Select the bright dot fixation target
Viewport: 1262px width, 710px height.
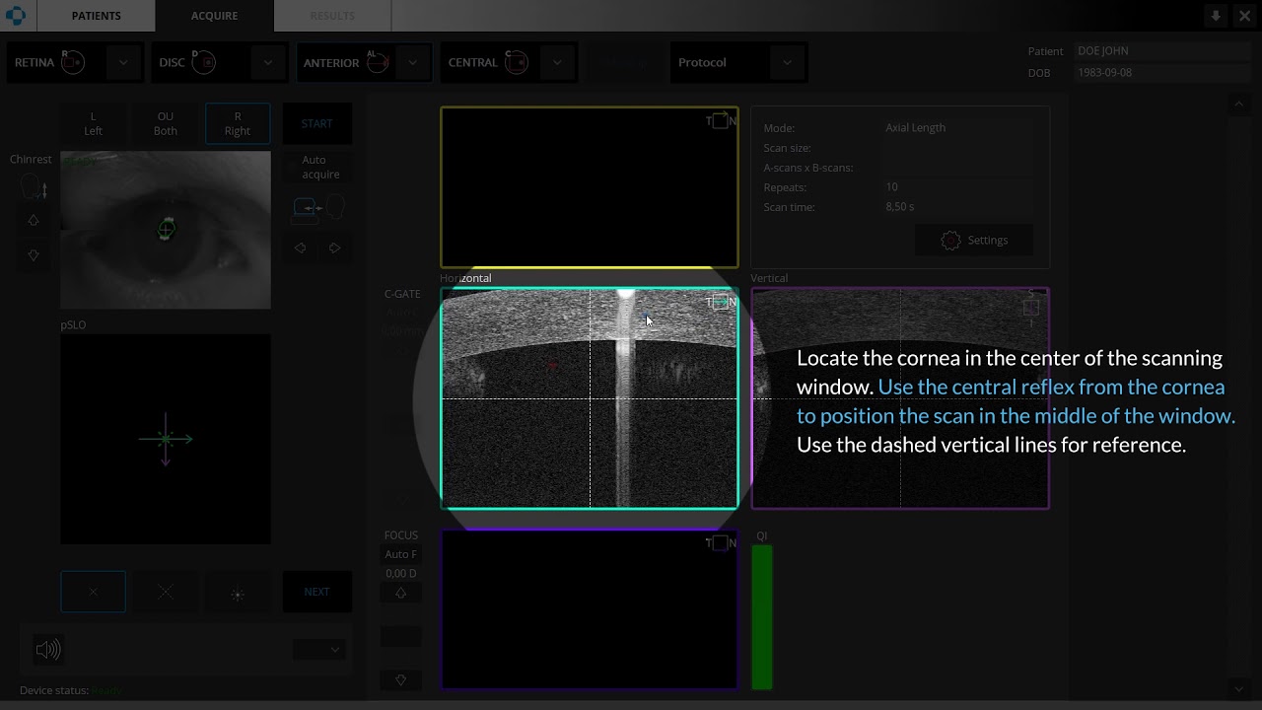pyautogui.click(x=238, y=592)
